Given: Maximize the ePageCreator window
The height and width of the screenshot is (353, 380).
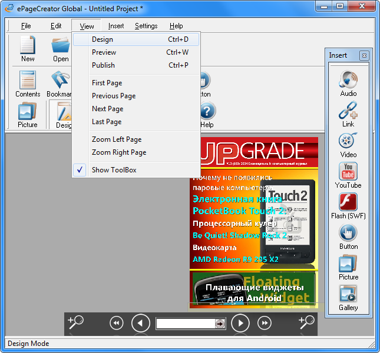Looking at the screenshot, I should [340, 6].
